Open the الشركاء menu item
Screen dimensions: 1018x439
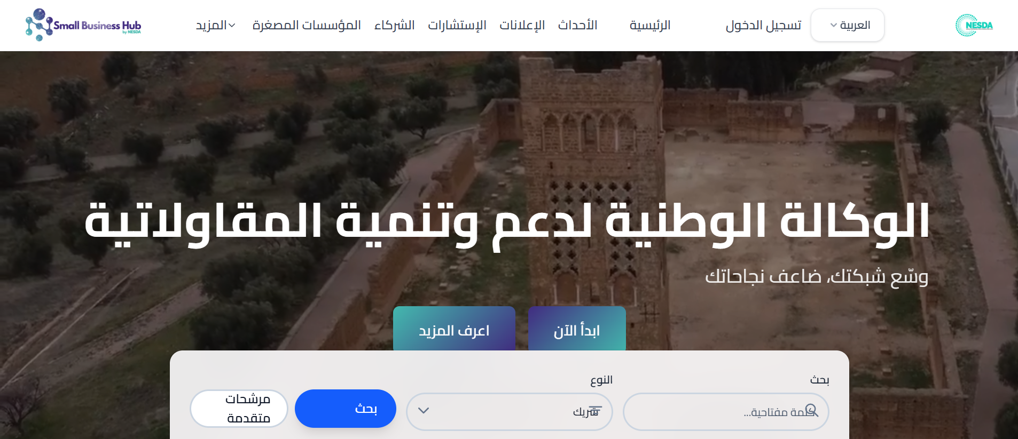[394, 25]
